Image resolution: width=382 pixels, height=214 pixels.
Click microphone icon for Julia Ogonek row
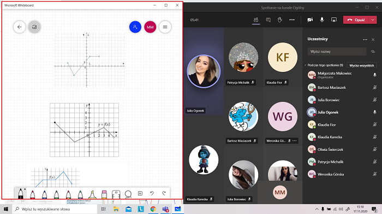point(375,112)
